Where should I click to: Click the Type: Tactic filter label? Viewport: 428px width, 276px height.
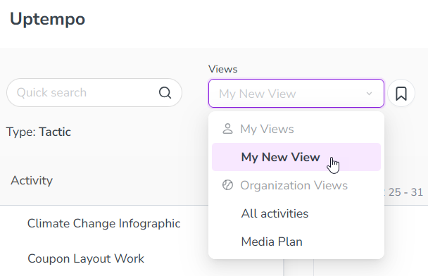point(39,132)
